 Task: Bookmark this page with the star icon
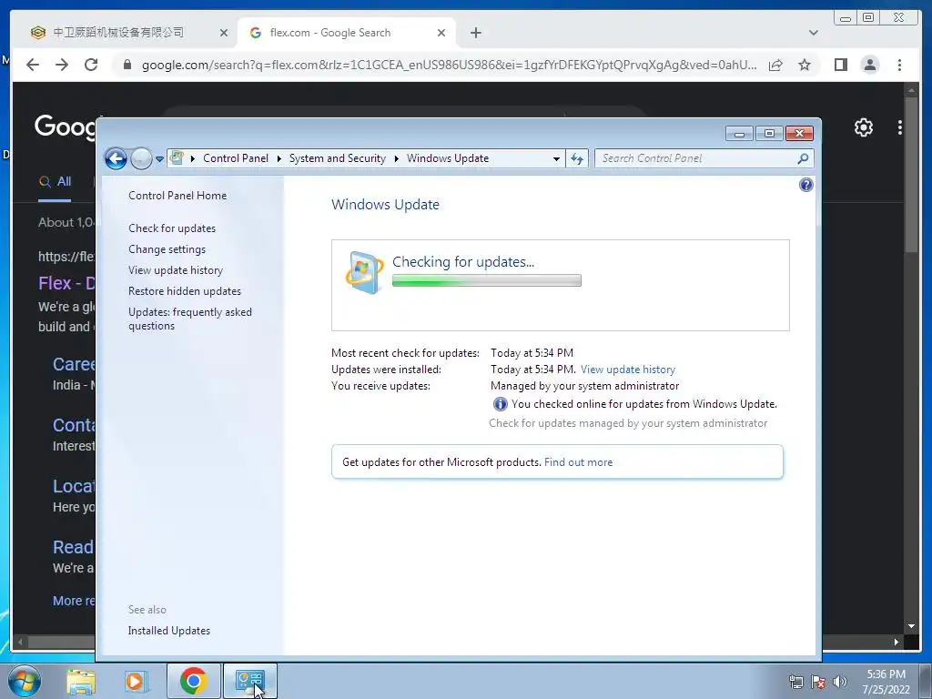[x=805, y=65]
